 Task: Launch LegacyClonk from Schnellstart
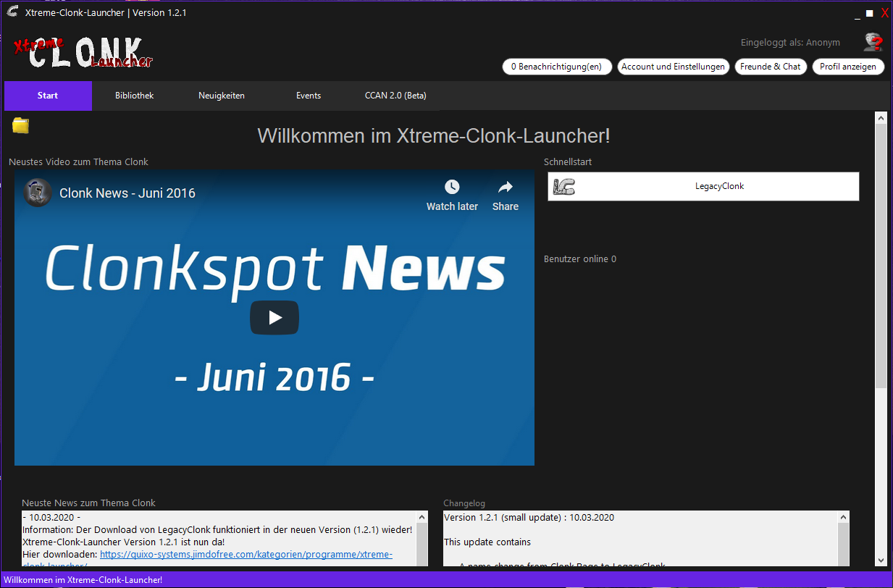[703, 186]
